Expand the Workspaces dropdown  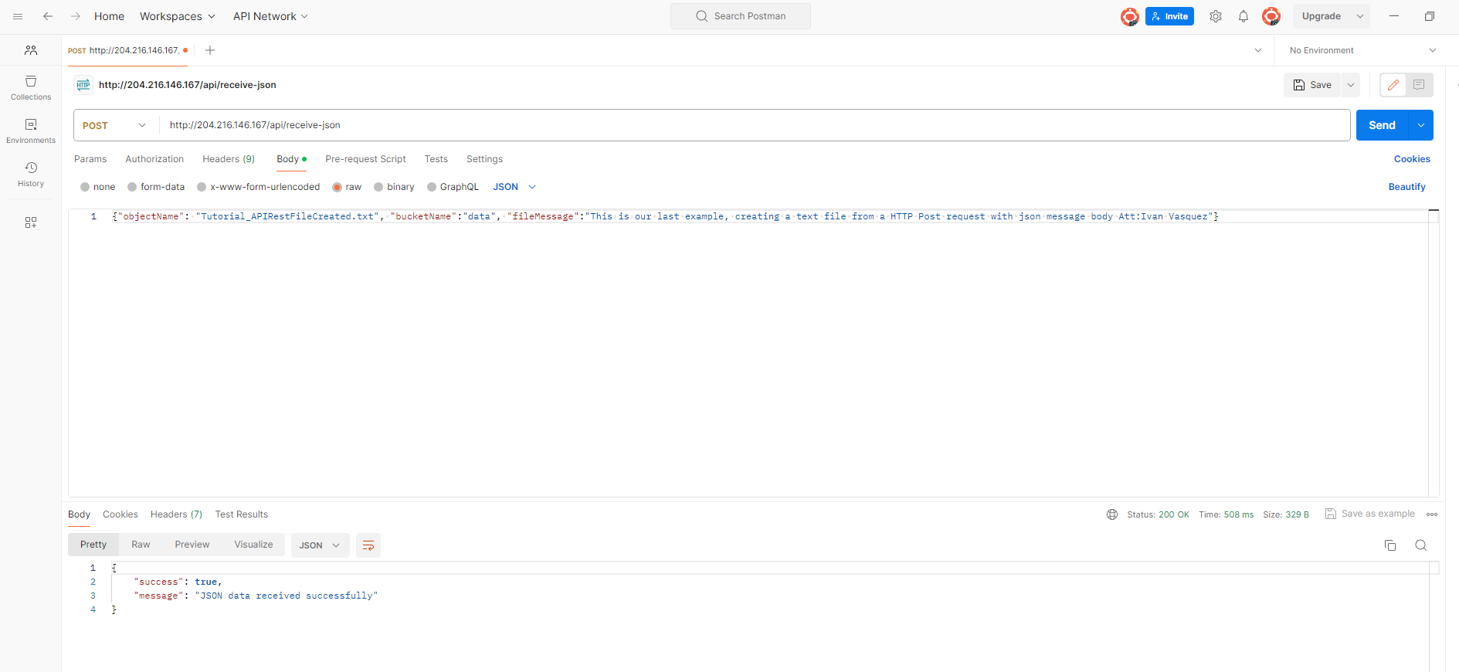point(178,16)
